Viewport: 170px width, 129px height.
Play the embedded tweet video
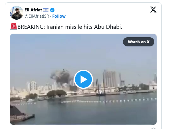[x=83, y=79]
